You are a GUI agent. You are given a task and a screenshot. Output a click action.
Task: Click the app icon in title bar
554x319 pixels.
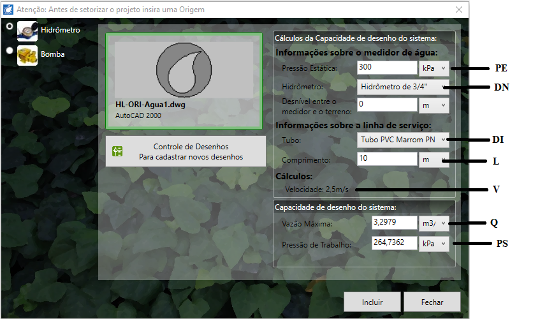click(x=8, y=10)
